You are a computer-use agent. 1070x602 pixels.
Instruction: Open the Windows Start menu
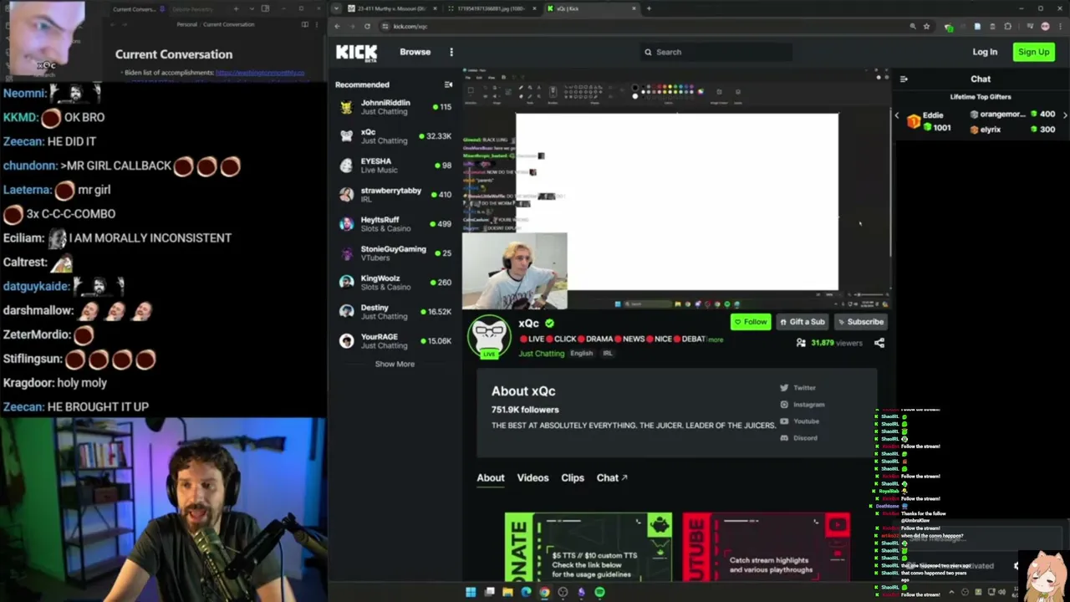pyautogui.click(x=471, y=592)
